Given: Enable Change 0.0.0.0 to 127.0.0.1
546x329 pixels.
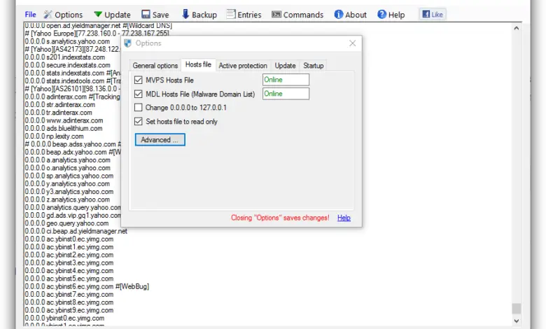Looking at the screenshot, I should [138, 108].
